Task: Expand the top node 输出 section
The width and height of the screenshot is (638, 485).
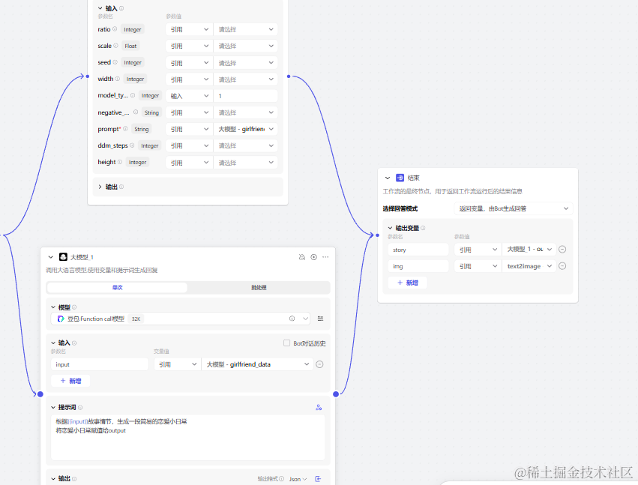Action: (100, 187)
